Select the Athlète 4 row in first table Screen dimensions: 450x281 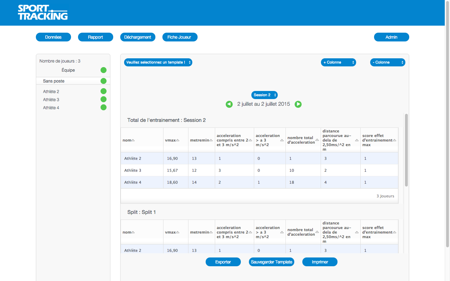259,182
